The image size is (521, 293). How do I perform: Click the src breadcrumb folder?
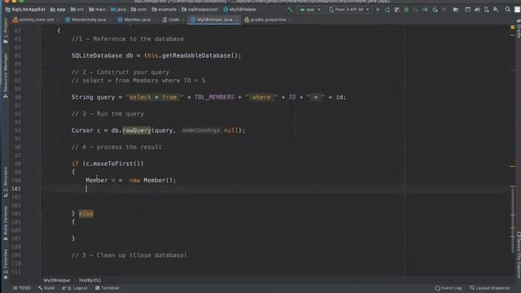pos(77,10)
